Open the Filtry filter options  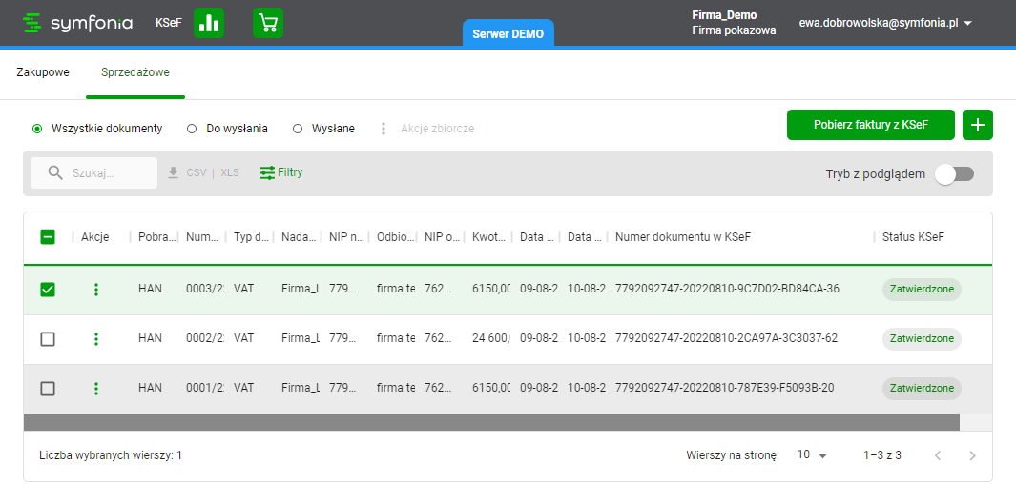point(281,172)
